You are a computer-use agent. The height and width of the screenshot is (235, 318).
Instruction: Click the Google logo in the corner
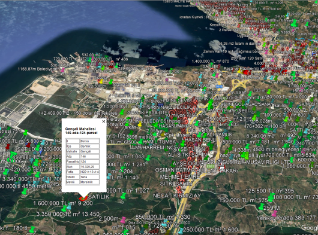point(310,227)
